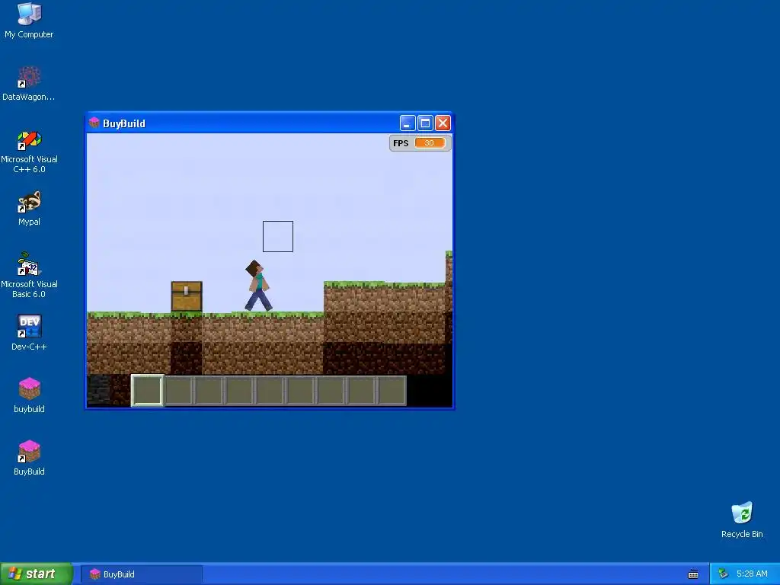Click the dark stone block beside the hotbar

click(98, 391)
